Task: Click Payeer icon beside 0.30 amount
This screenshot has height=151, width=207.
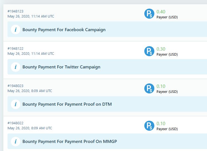Action: (149, 51)
